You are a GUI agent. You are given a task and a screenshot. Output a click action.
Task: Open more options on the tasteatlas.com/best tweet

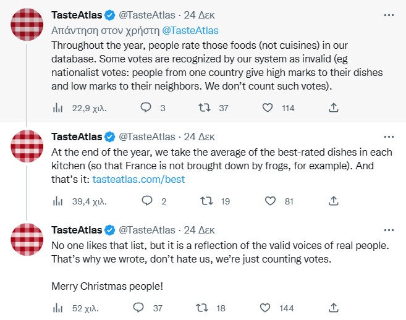coord(388,135)
